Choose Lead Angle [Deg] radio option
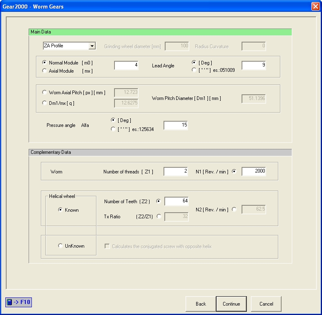This screenshot has height=315, width=322. click(194, 62)
